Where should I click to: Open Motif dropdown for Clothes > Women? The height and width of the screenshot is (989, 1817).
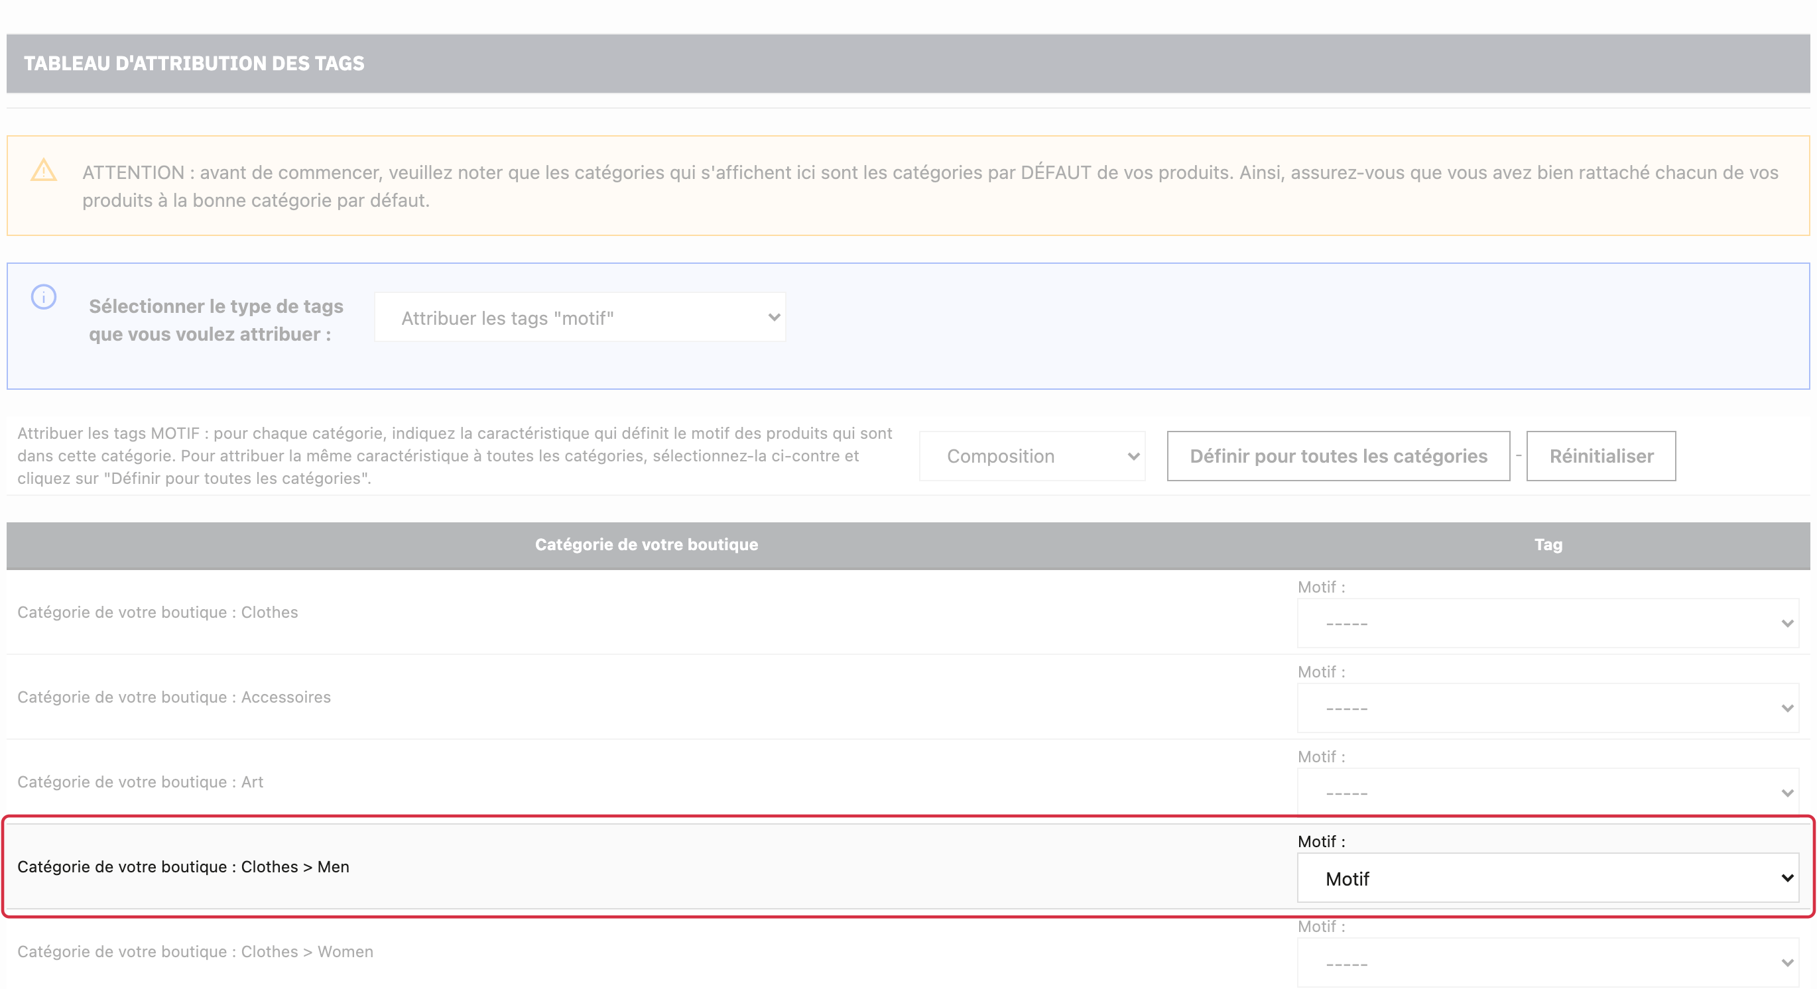coord(1548,962)
